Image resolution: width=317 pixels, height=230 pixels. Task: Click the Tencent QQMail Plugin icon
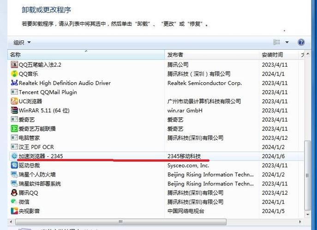pyautogui.click(x=14, y=92)
